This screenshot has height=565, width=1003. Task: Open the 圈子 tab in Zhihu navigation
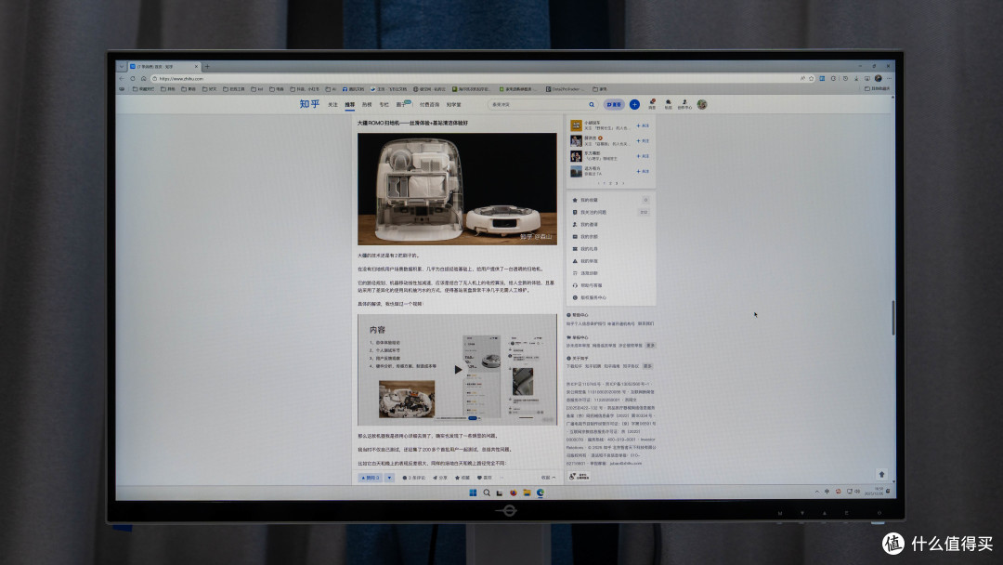click(401, 105)
